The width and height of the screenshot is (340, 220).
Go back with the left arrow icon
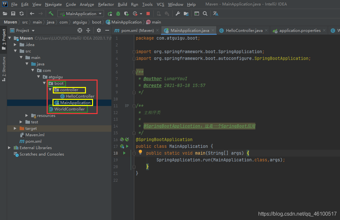[x=32, y=14]
